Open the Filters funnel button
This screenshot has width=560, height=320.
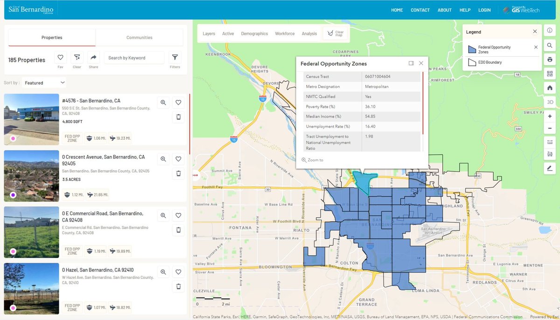[175, 58]
